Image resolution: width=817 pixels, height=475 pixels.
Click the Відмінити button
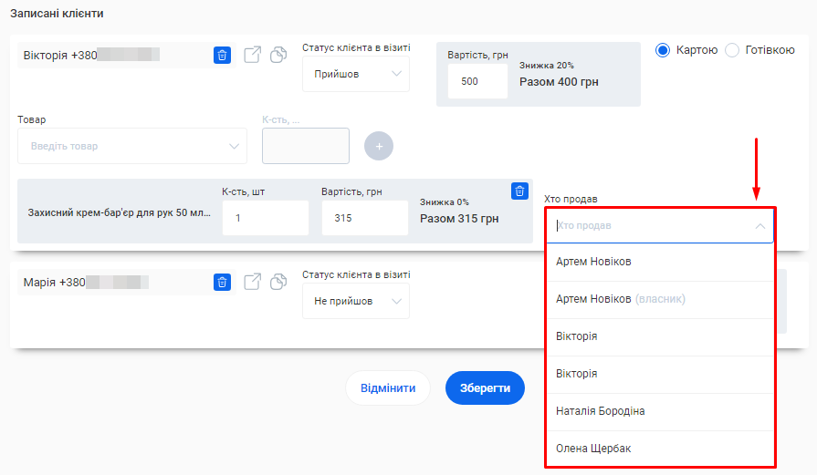pos(388,387)
